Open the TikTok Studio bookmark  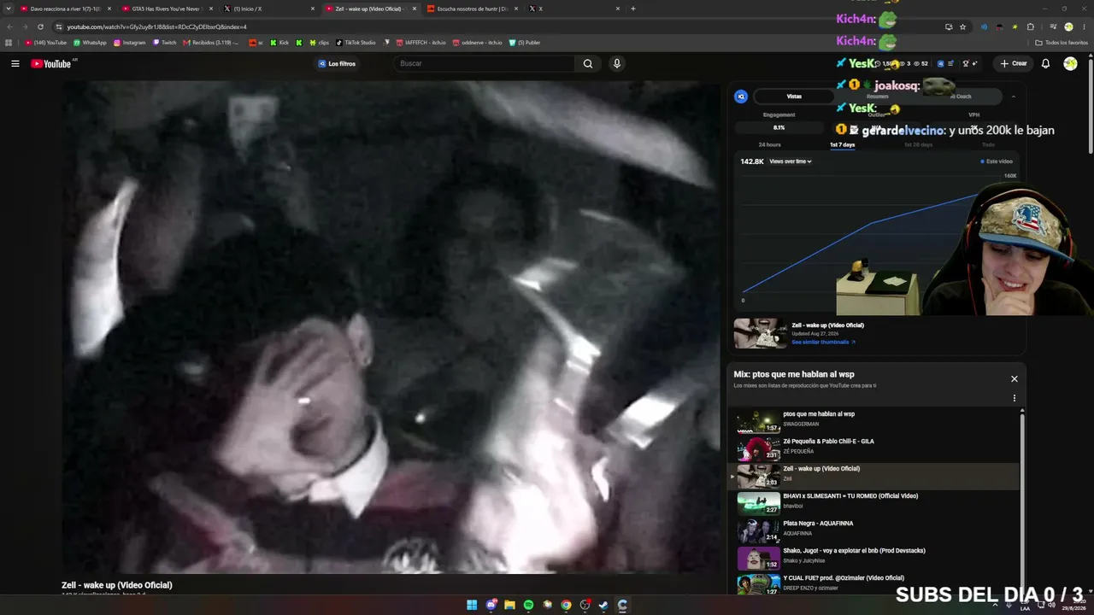(356, 43)
